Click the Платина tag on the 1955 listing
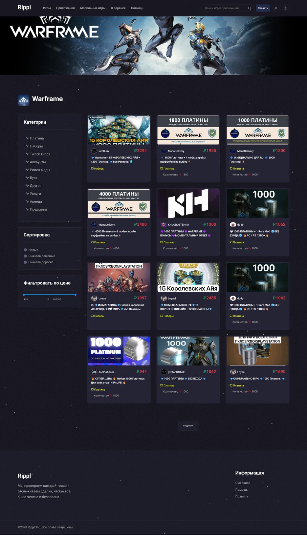The height and width of the screenshot is (535, 307). pyautogui.click(x=167, y=169)
